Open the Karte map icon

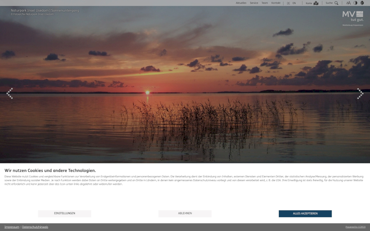(316, 3)
